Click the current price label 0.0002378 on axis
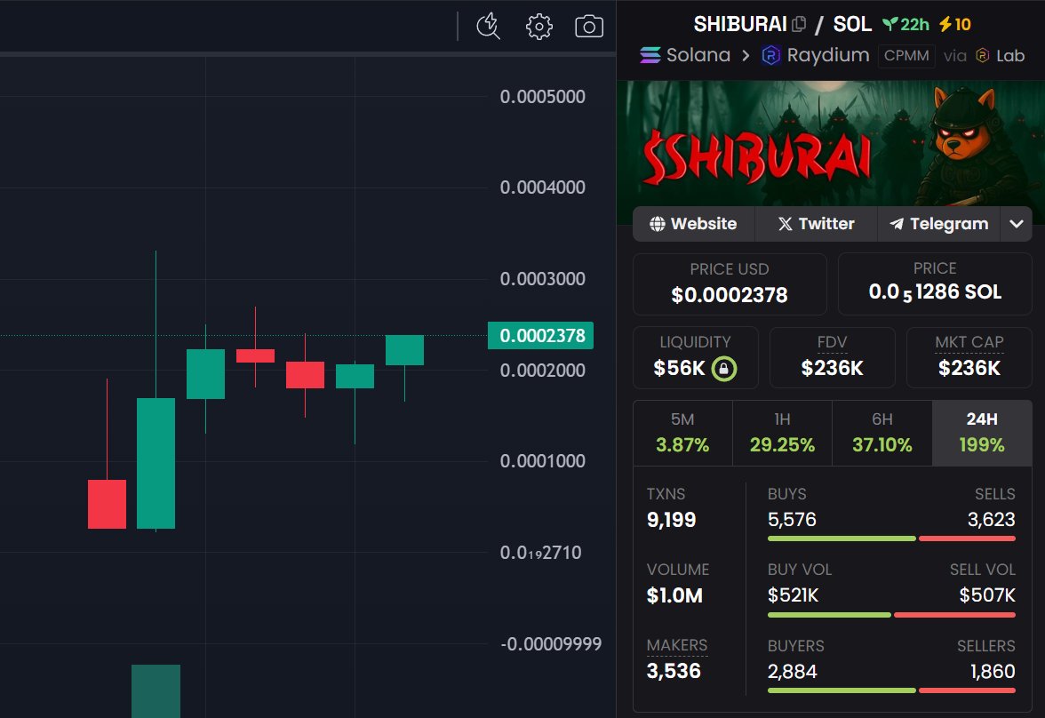 540,335
